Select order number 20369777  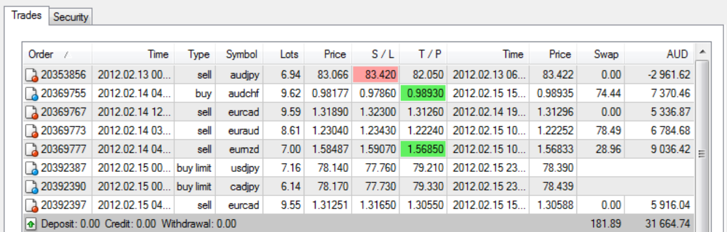(x=63, y=149)
